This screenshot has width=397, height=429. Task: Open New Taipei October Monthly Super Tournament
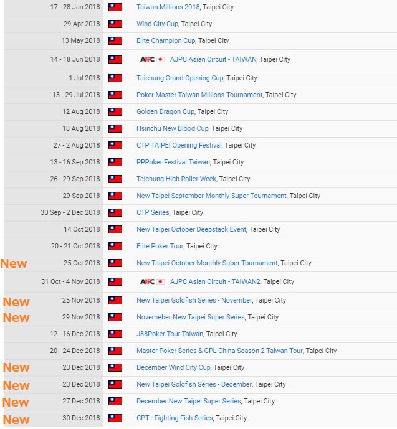(x=208, y=263)
